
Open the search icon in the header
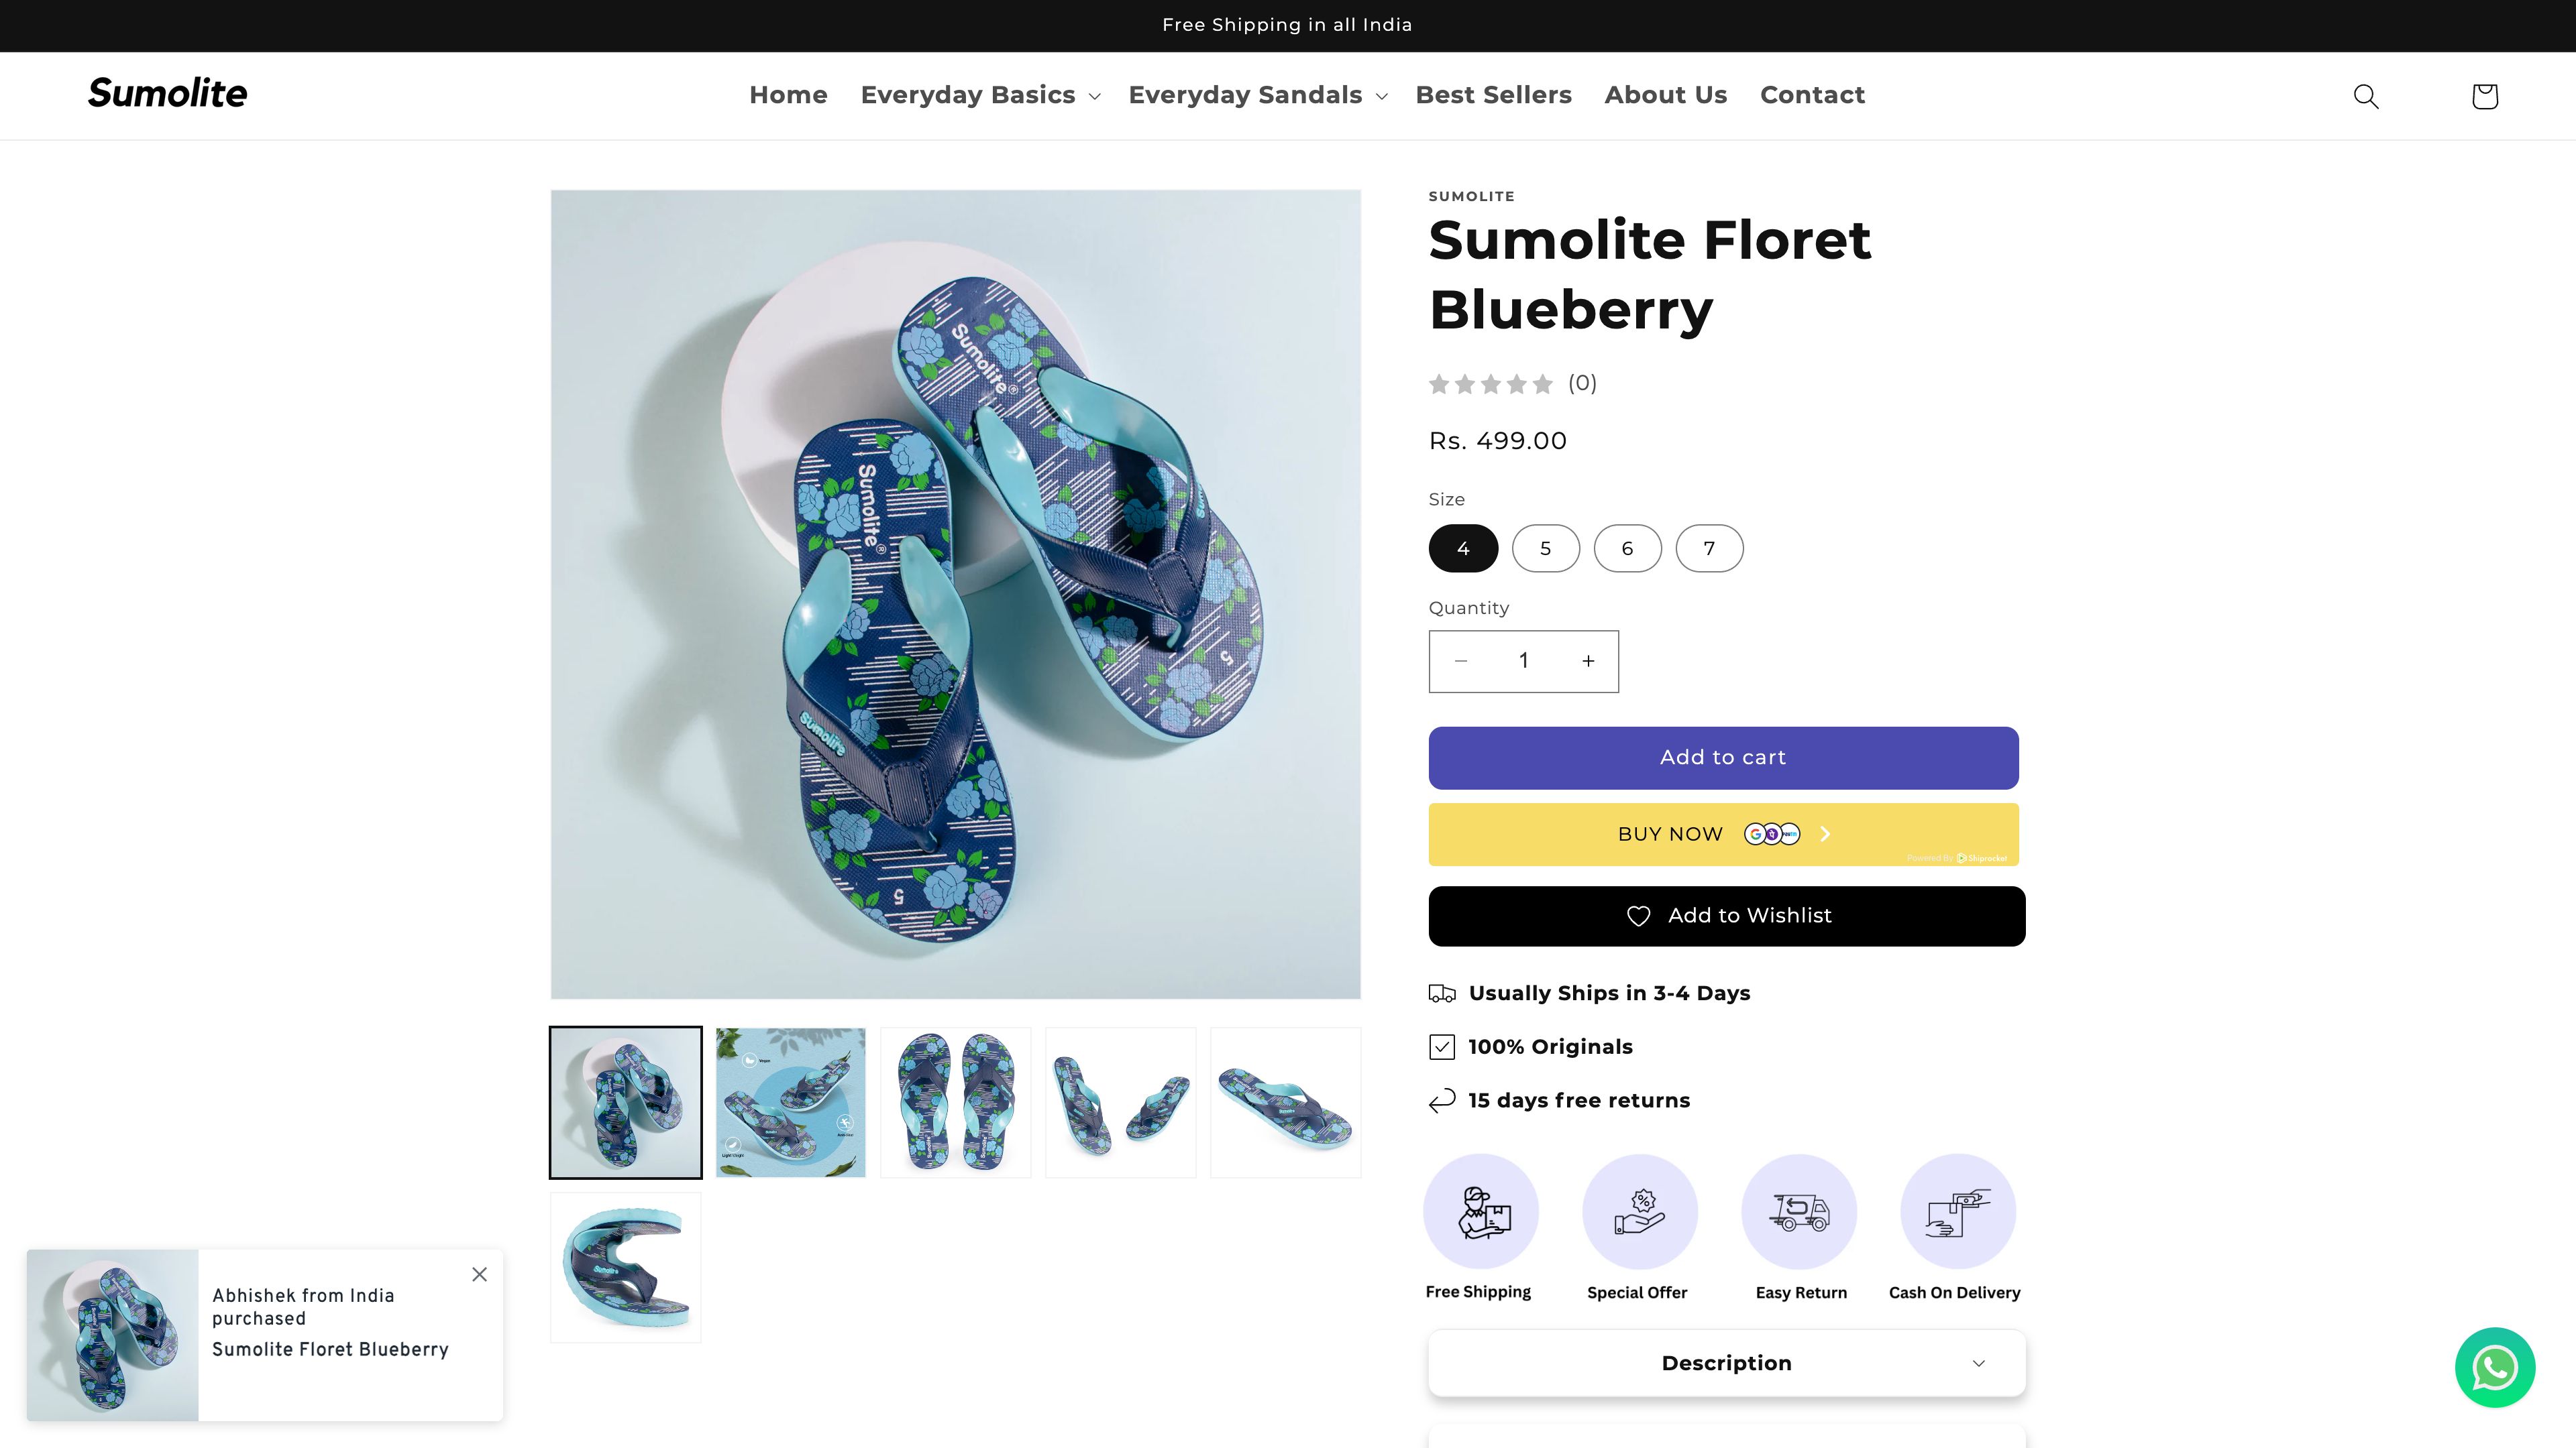tap(2365, 96)
